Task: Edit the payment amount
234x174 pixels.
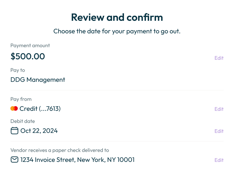Action: click(219, 58)
